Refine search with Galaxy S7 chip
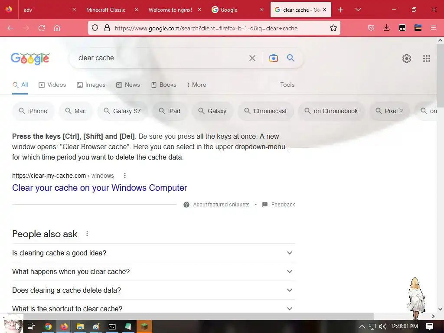 pos(122,111)
